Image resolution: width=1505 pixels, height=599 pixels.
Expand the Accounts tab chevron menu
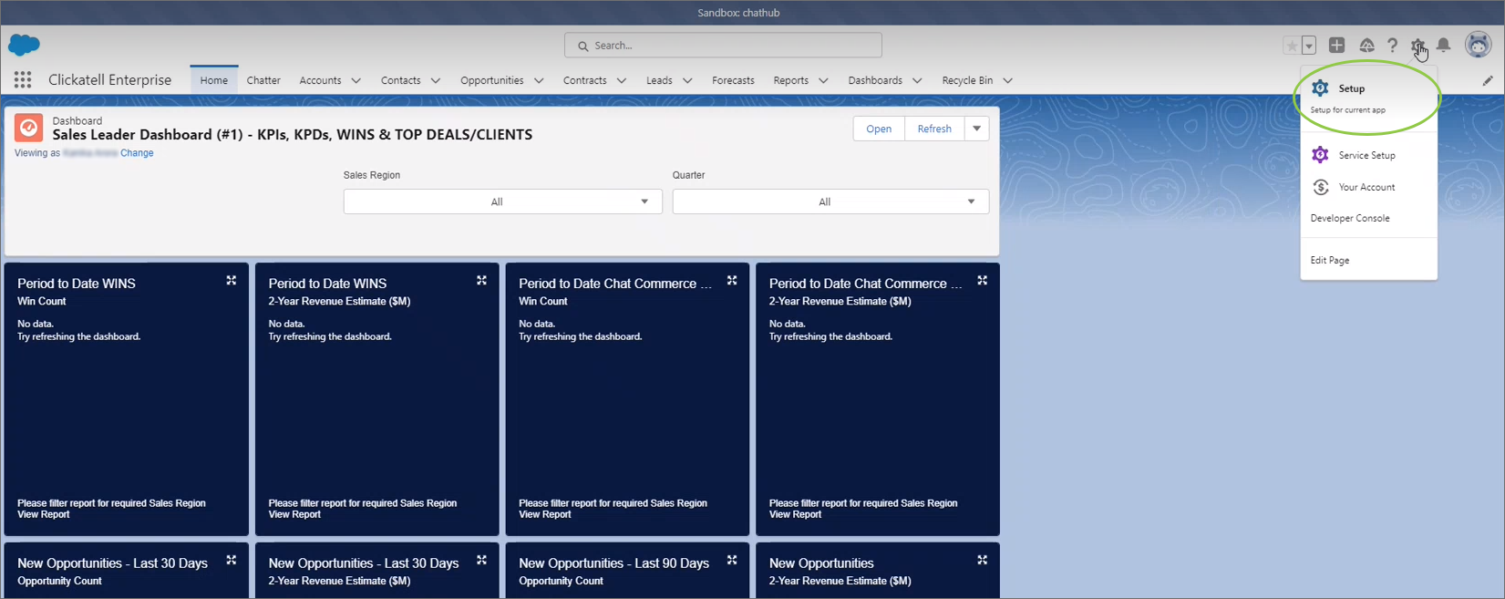tap(356, 80)
